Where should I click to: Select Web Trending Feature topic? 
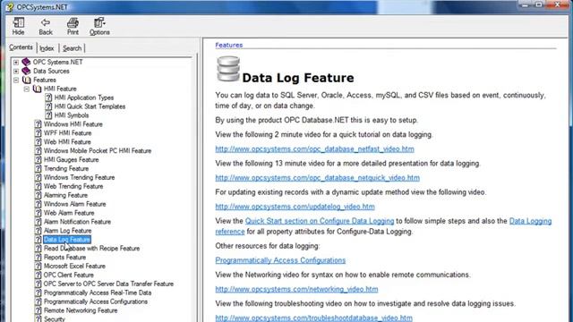73,186
